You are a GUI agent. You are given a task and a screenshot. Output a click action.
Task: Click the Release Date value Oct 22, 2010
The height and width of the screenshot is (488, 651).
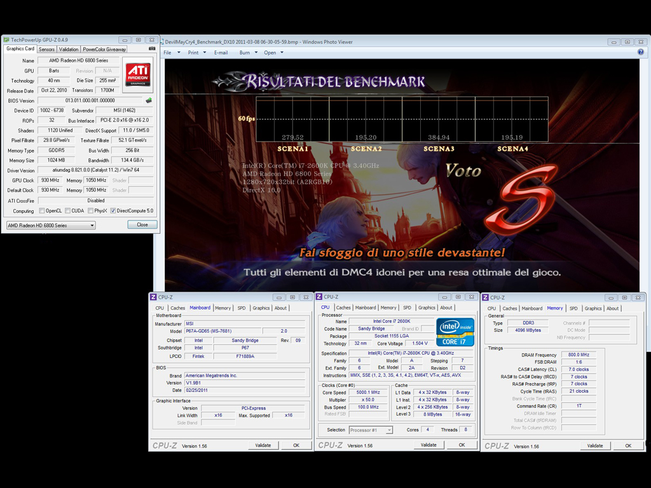point(54,90)
